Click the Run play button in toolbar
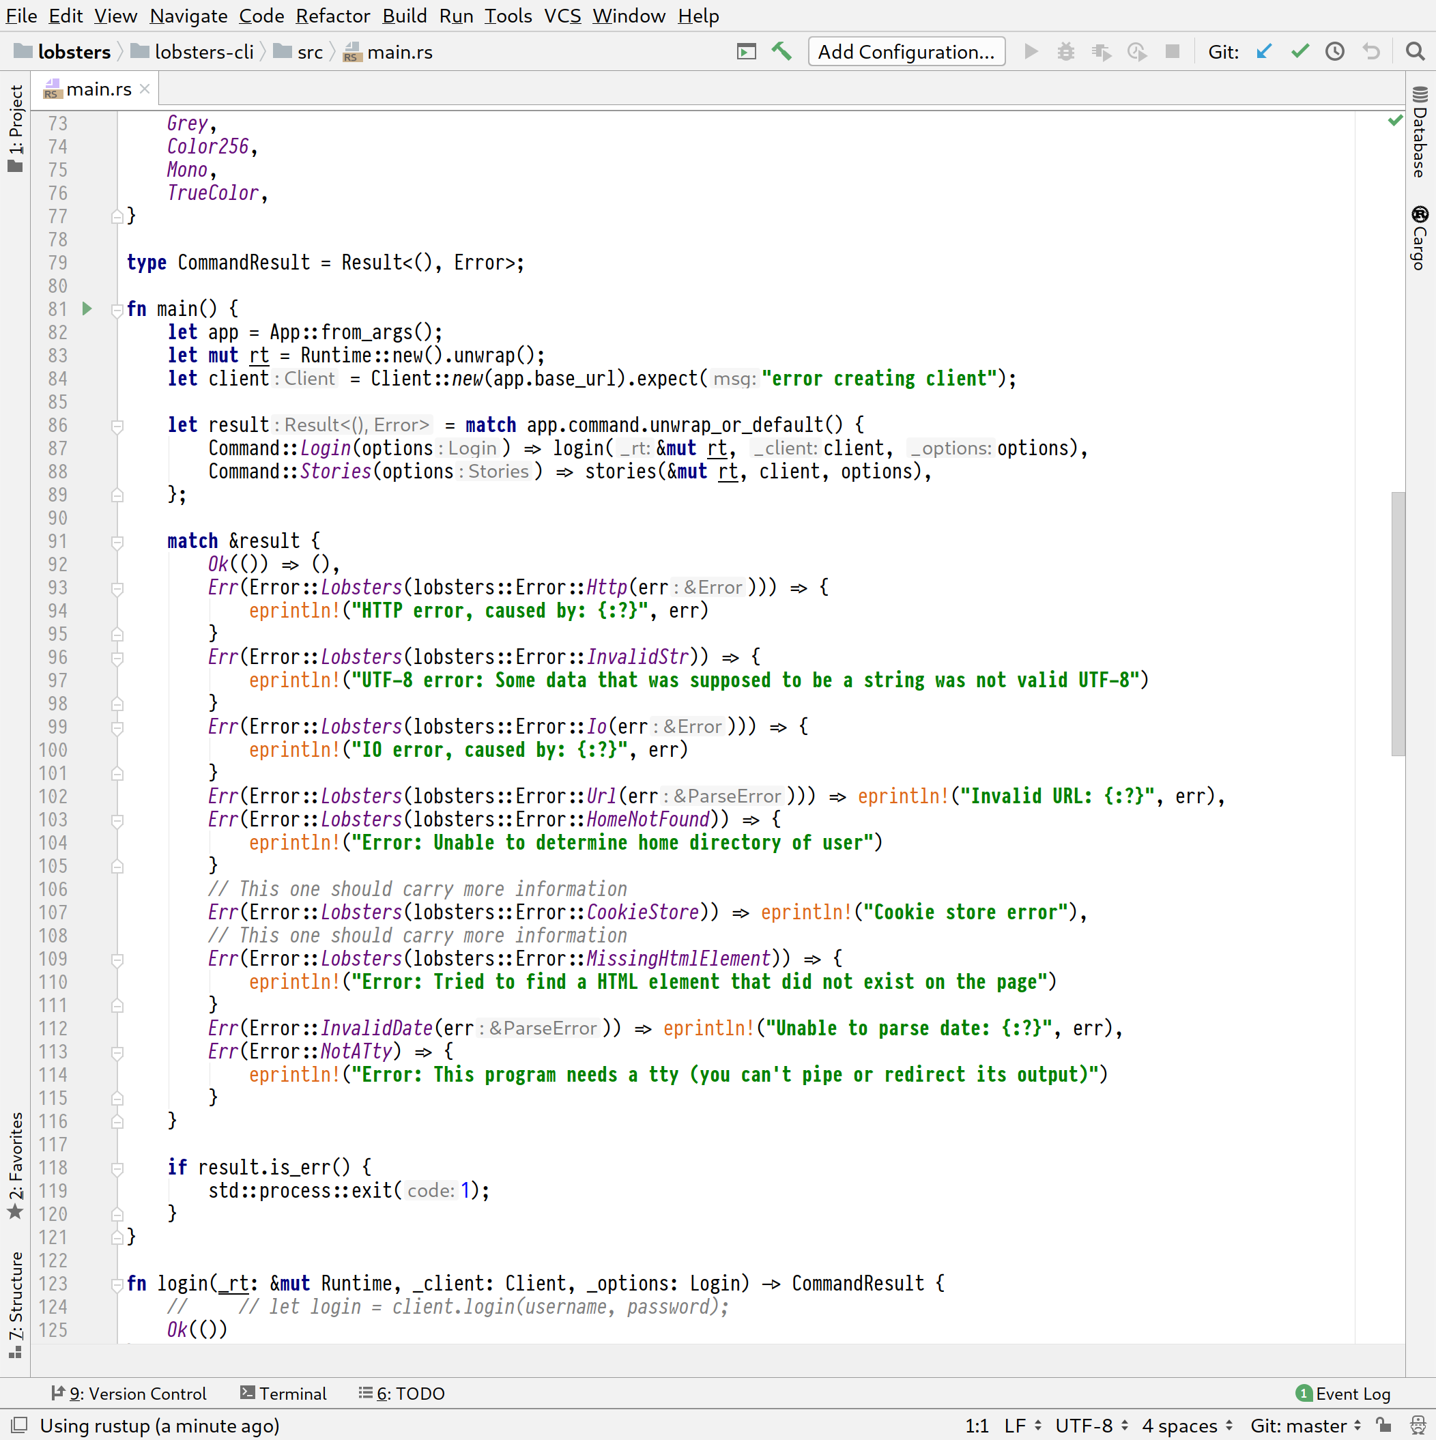 [1031, 51]
